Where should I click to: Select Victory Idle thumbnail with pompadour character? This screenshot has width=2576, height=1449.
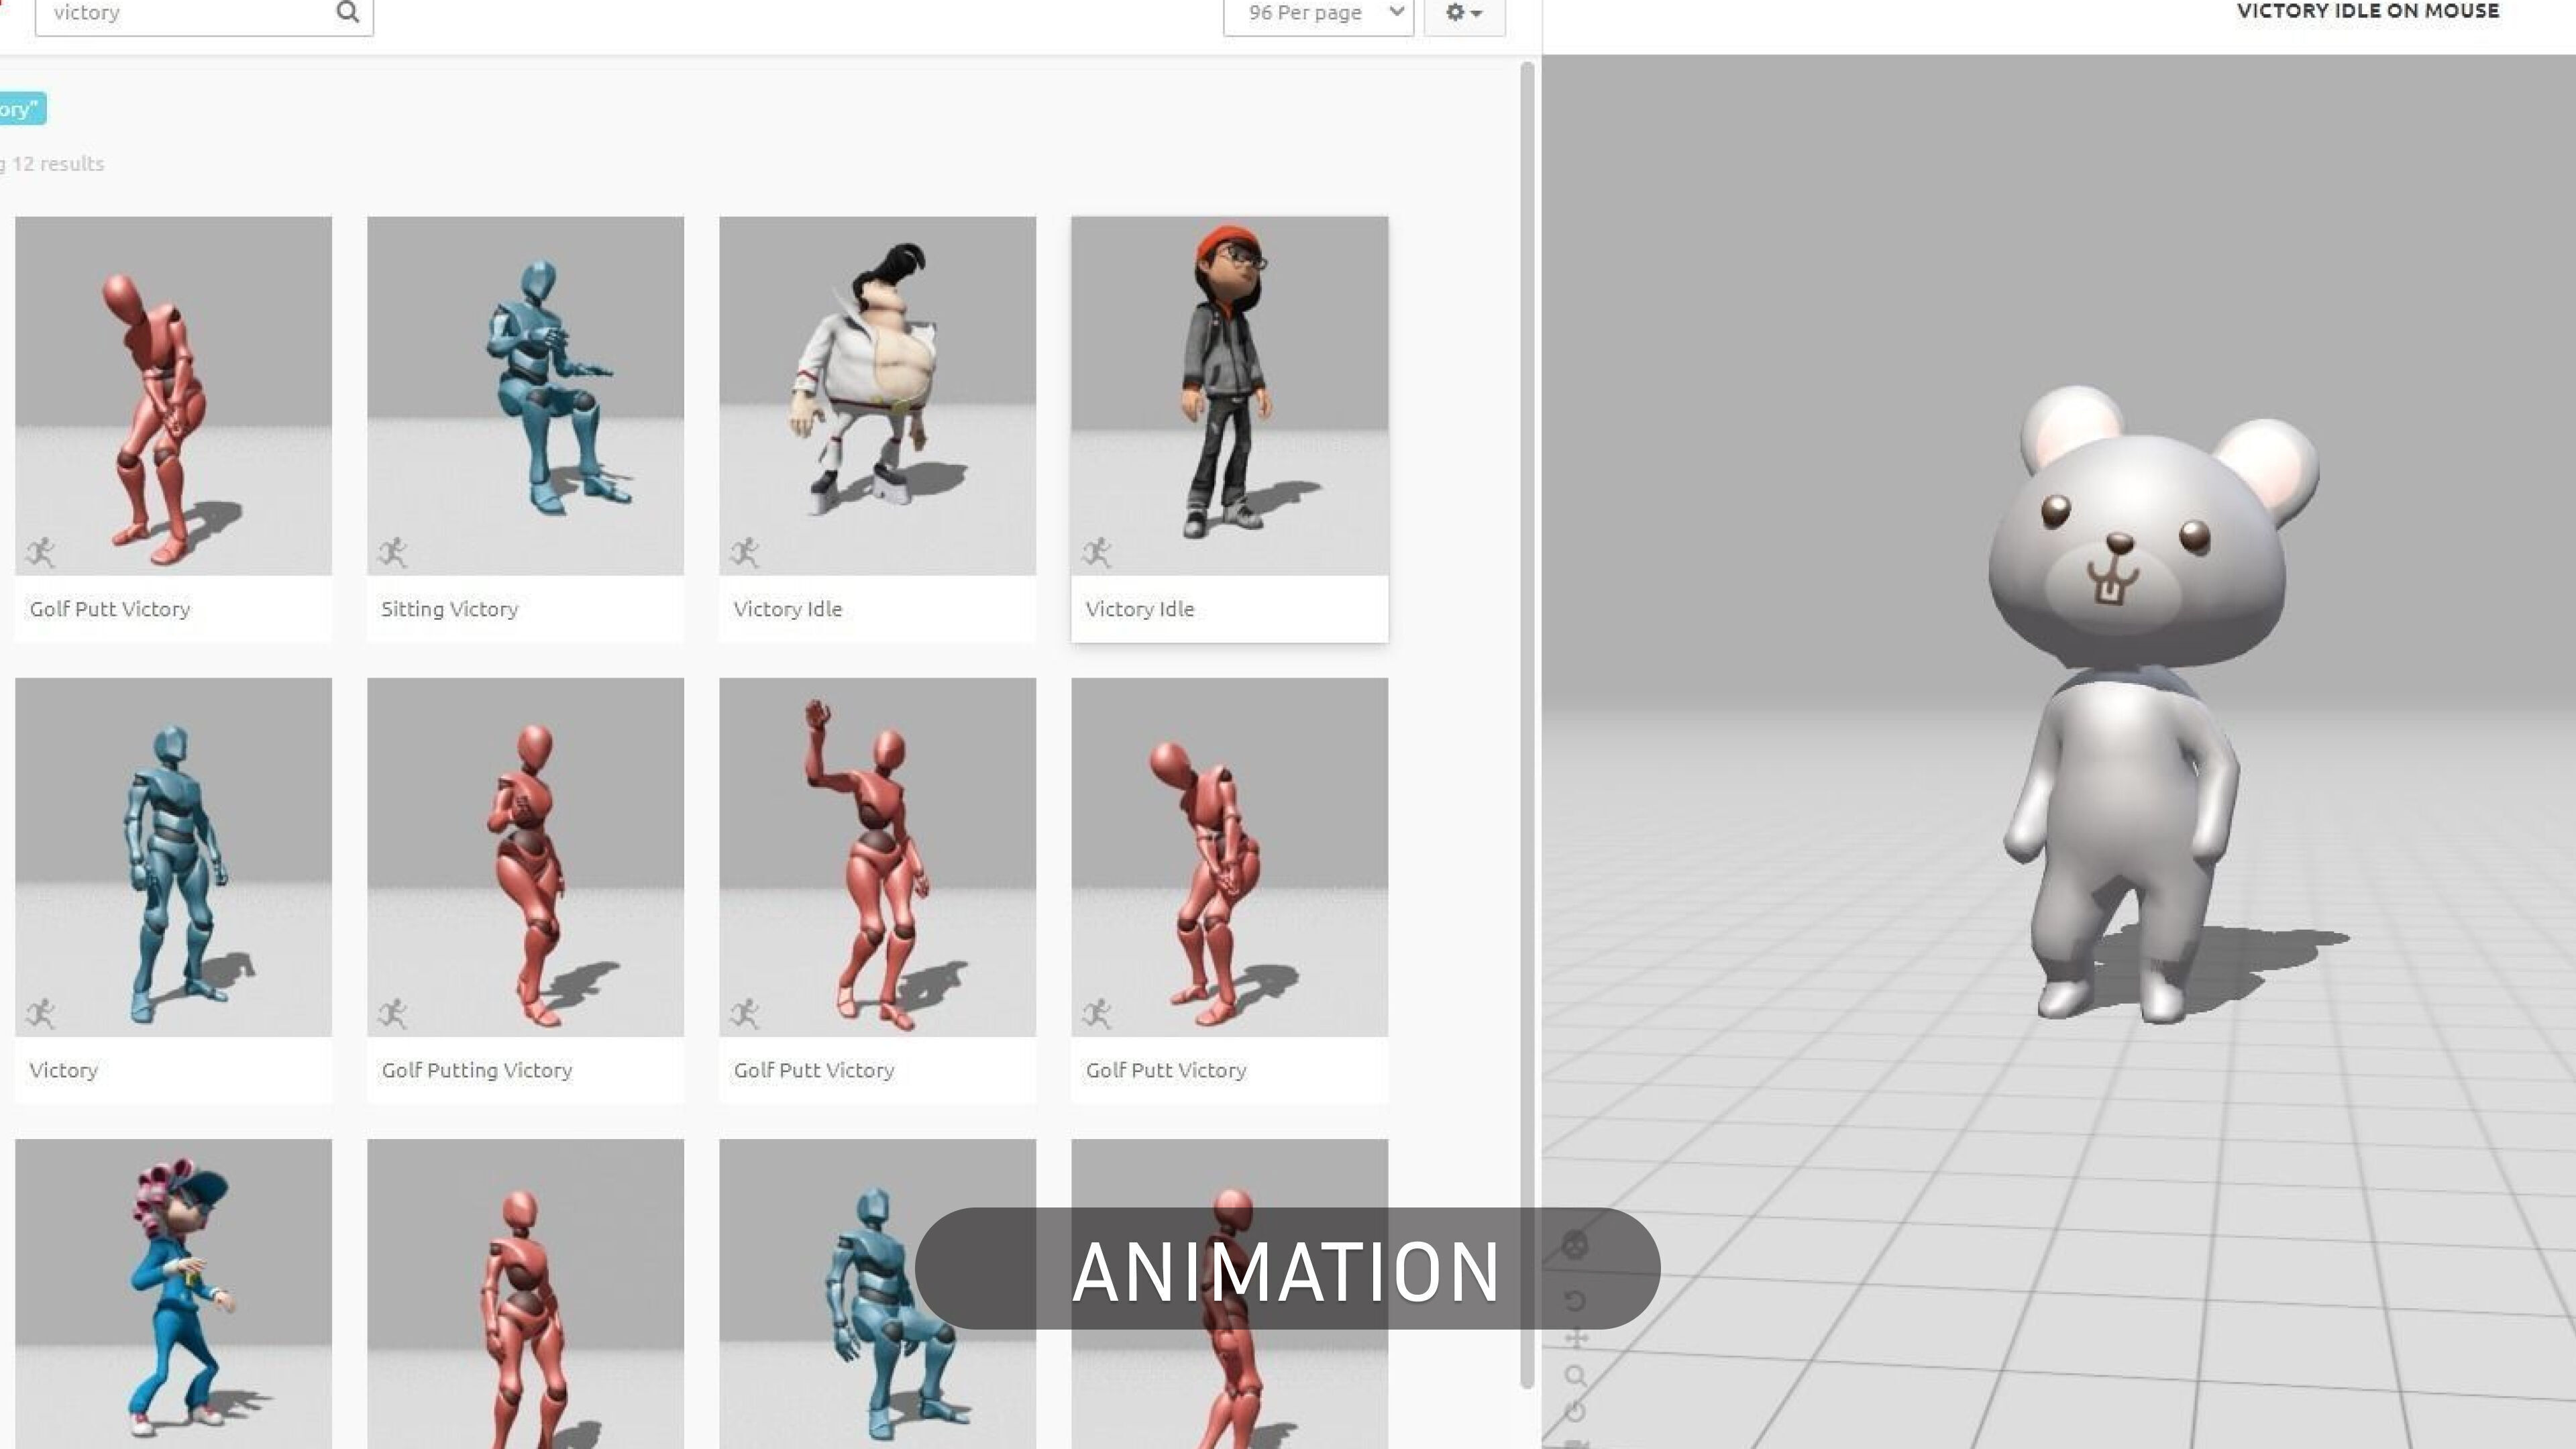coord(877,396)
